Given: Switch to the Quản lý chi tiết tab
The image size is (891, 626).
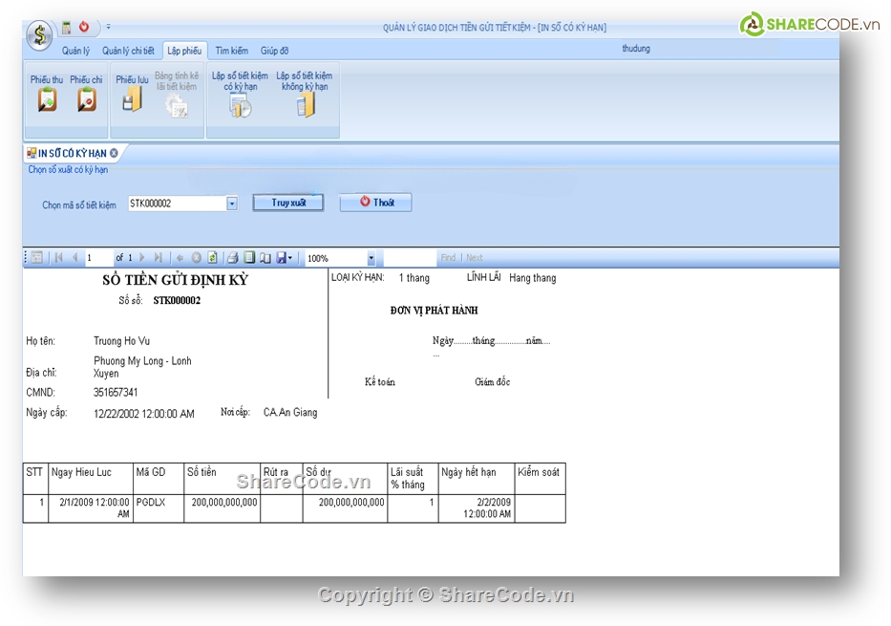Looking at the screenshot, I should [128, 51].
